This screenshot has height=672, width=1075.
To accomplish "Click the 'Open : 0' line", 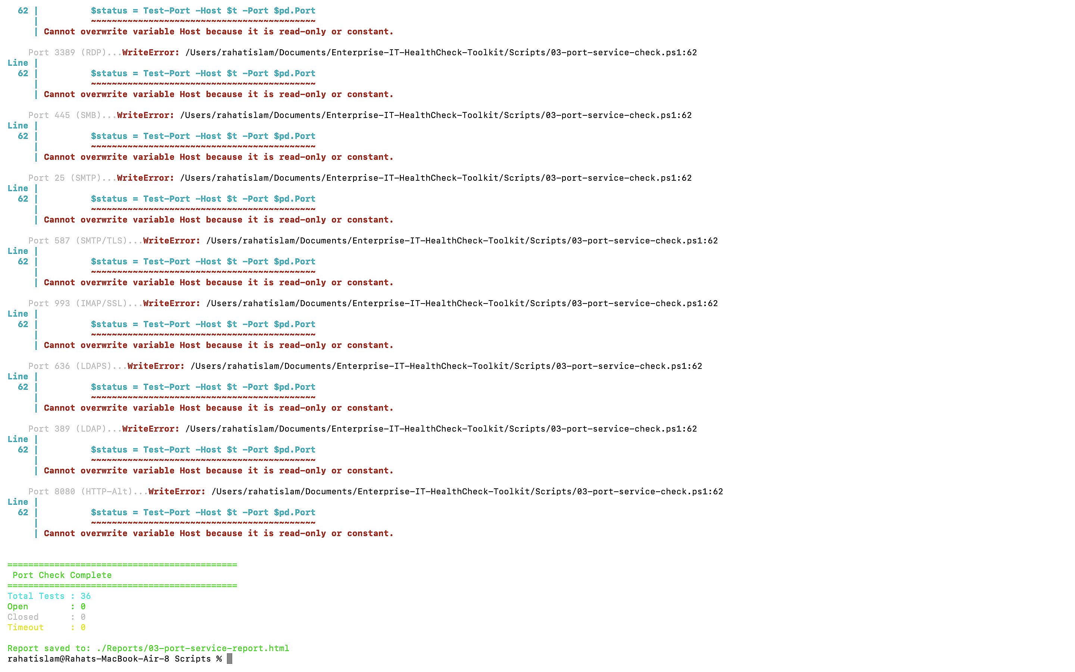I will click(x=47, y=607).
